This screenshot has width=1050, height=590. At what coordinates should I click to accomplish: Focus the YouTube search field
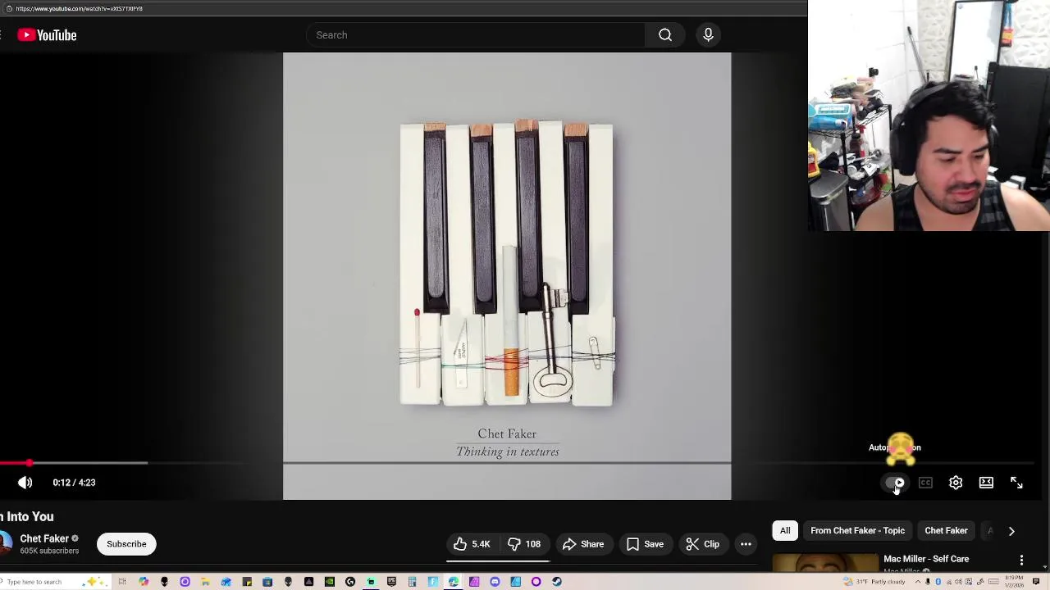tap(476, 35)
